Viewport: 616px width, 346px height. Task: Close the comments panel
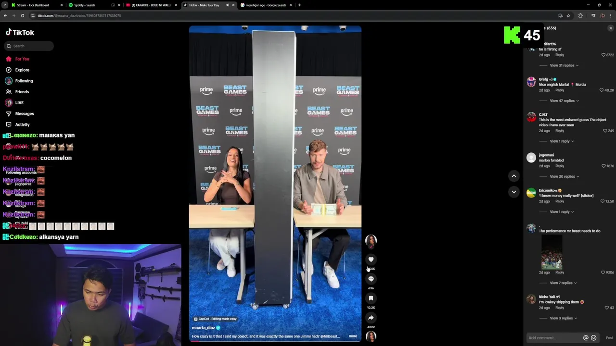pos(611,28)
